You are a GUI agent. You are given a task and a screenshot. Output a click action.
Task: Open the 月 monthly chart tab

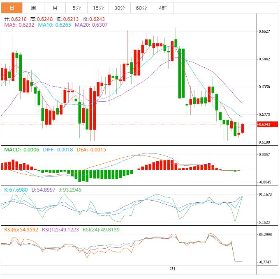tap(55, 8)
